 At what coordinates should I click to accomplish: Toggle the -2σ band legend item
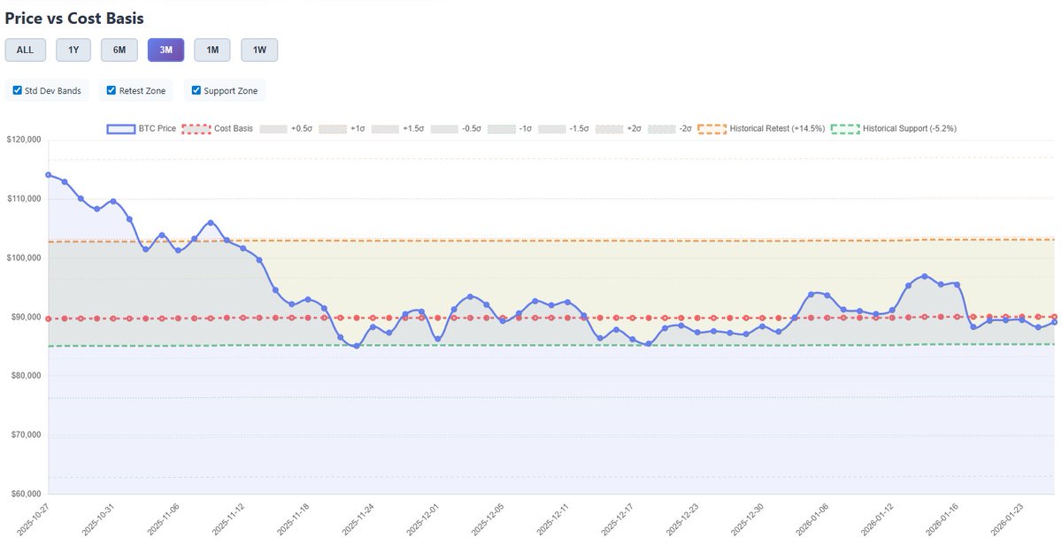pos(670,128)
